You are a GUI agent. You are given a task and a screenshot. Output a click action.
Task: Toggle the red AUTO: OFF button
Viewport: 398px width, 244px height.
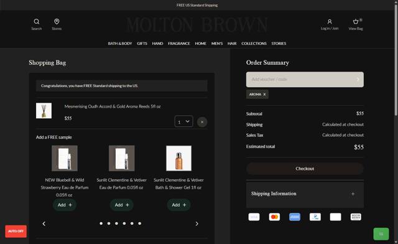16,232
